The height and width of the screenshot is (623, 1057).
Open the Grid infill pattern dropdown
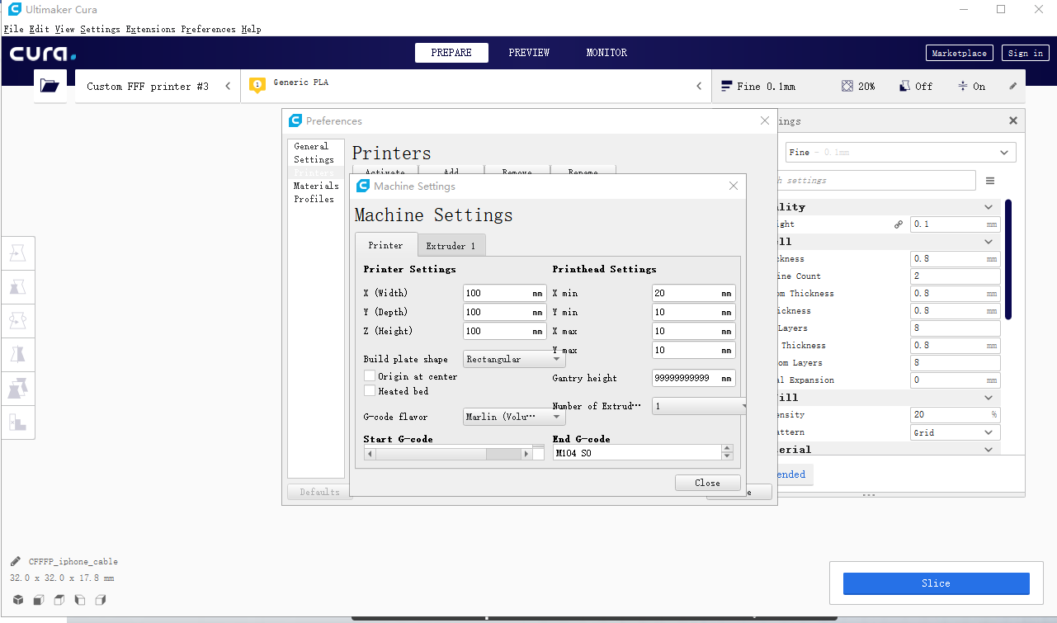956,432
